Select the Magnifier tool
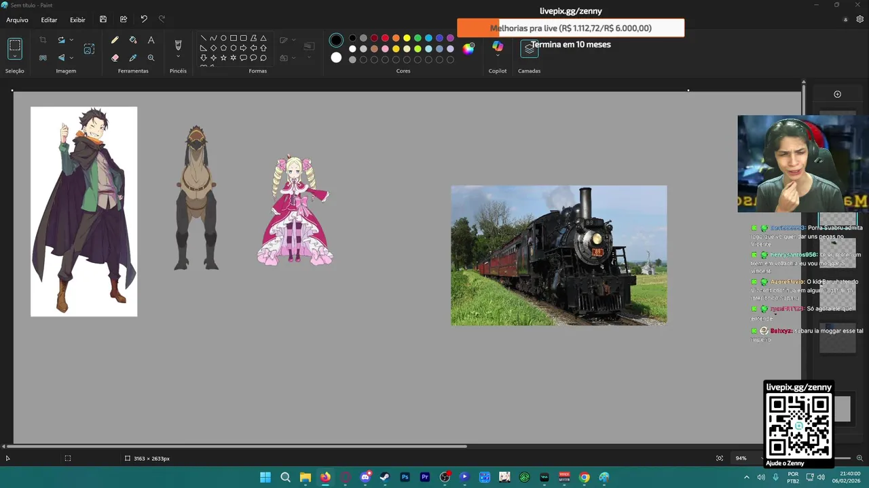869x488 pixels. point(151,58)
